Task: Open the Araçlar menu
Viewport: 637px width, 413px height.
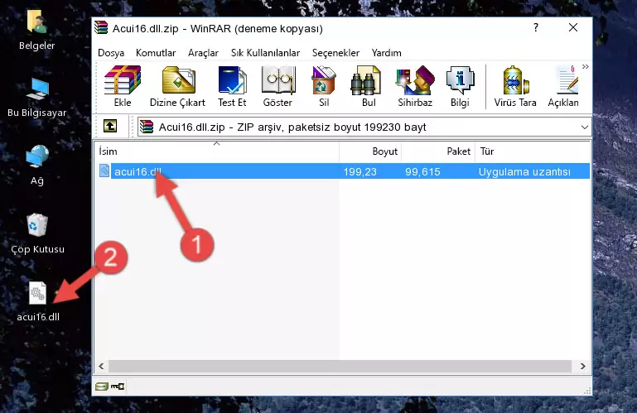Action: click(x=203, y=53)
